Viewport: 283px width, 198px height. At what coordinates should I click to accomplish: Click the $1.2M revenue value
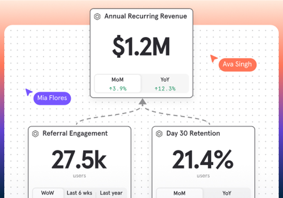click(141, 47)
